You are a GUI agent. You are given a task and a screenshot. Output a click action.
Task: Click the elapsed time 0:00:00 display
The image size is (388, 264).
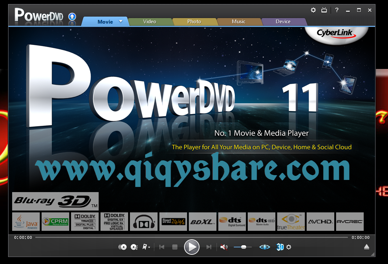pos(23,237)
